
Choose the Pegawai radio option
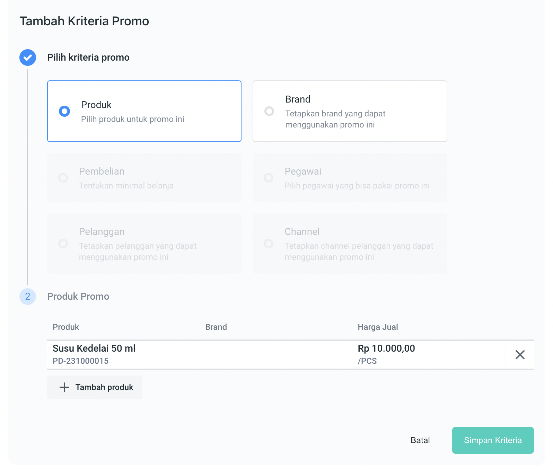pyautogui.click(x=269, y=178)
